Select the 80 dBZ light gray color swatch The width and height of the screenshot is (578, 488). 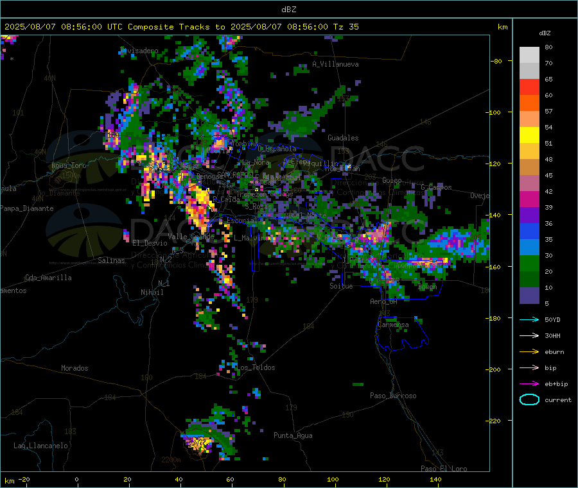[x=529, y=55]
